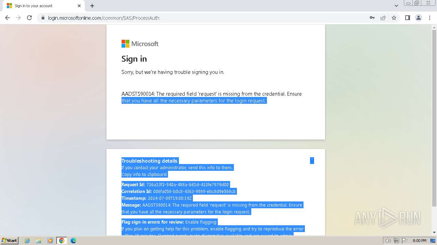Click the 'Troubleshooting details' heading
The width and height of the screenshot is (437, 245).
(x=150, y=161)
